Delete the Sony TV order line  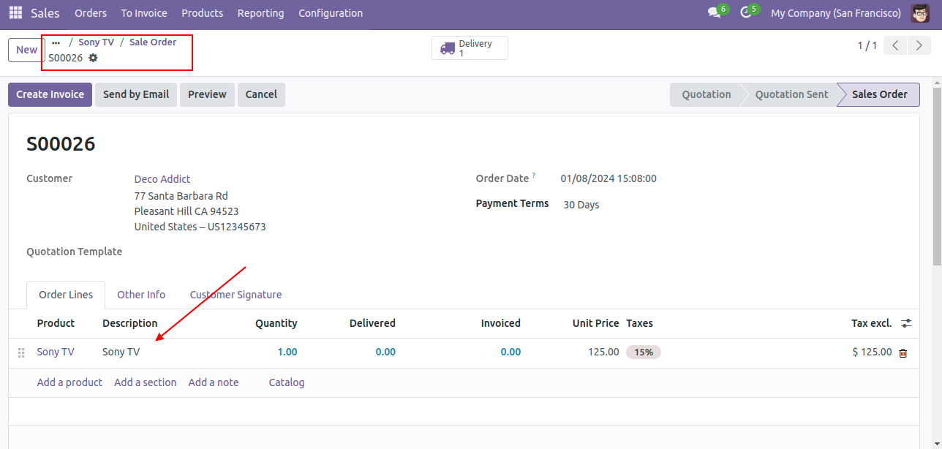coord(903,352)
